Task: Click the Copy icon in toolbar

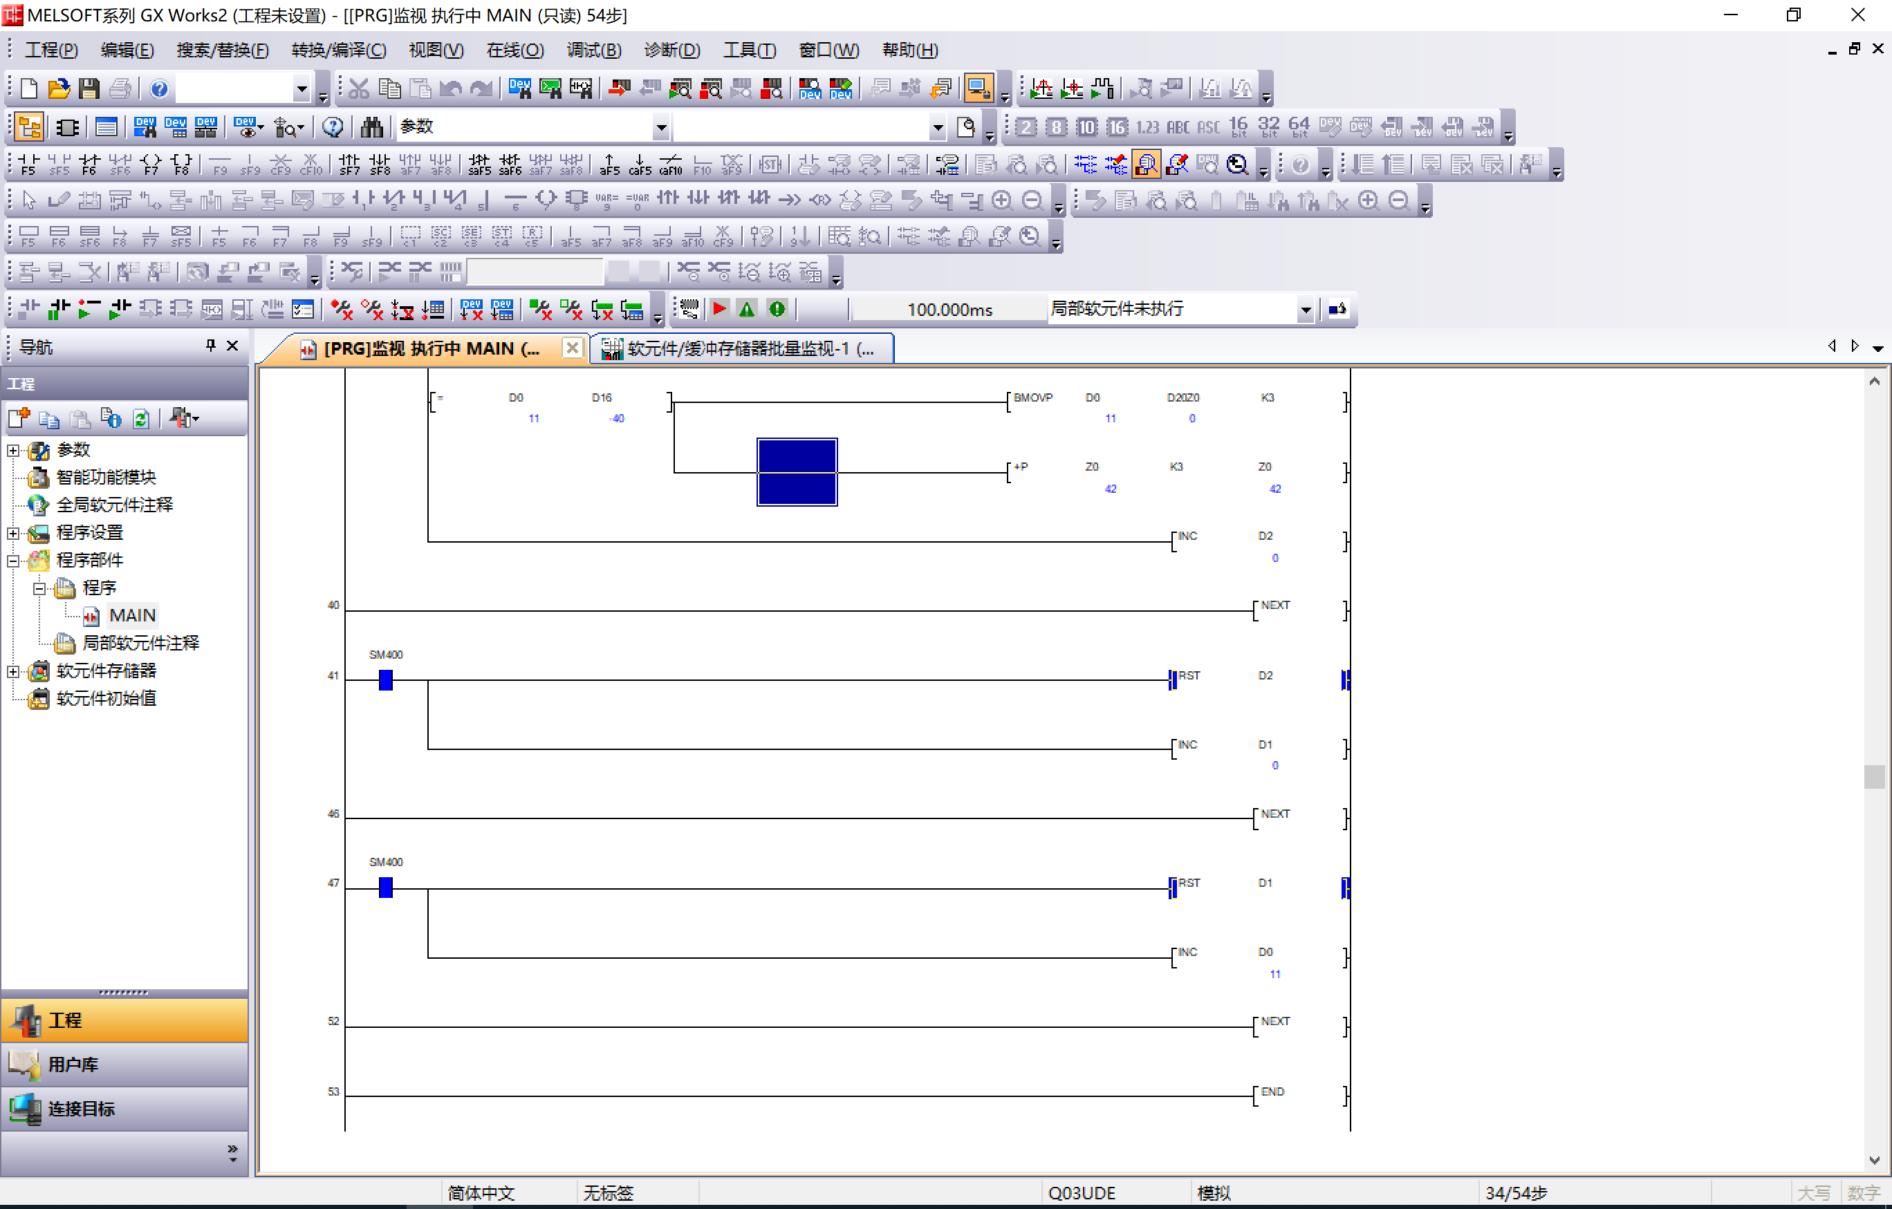Action: (x=390, y=88)
